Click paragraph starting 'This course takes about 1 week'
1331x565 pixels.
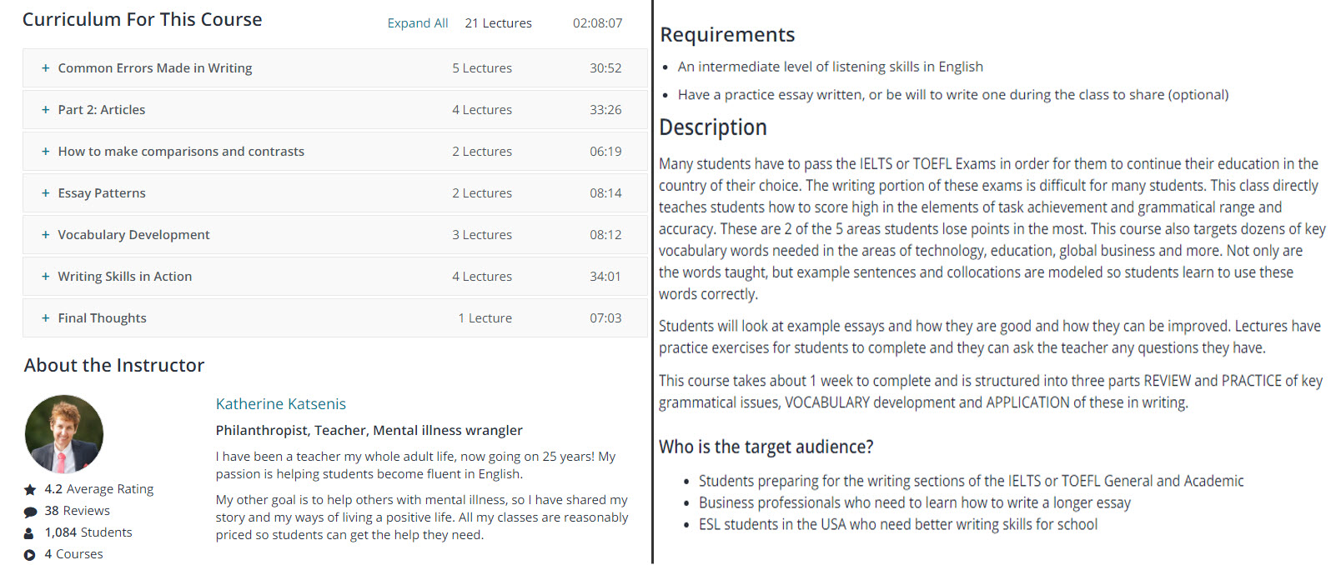(991, 392)
